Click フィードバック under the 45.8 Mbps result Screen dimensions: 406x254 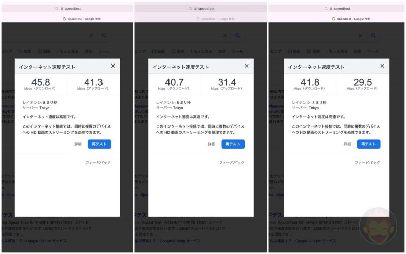point(98,162)
